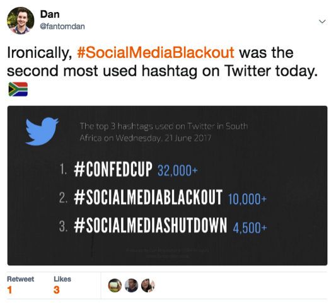Screen dimensions: 336x305
Task: Open the tweet options chevron dropdown
Action: point(322,21)
